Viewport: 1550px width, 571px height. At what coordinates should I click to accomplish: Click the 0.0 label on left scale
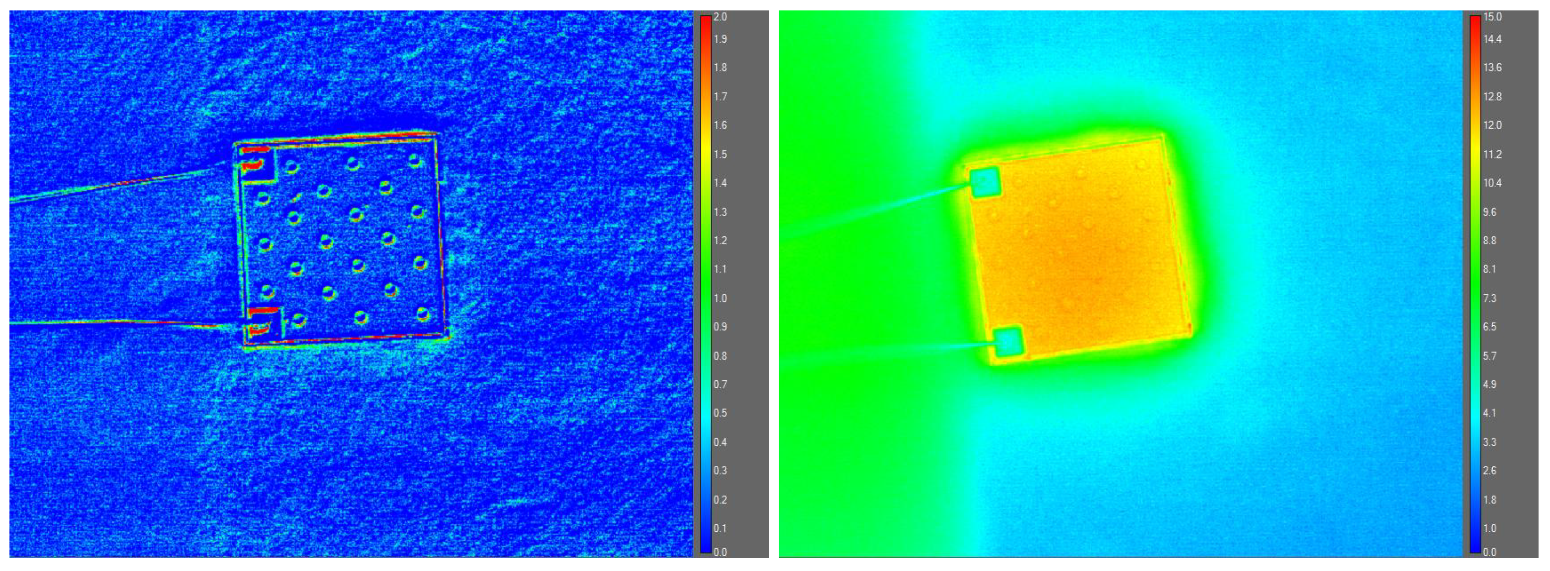(720, 552)
